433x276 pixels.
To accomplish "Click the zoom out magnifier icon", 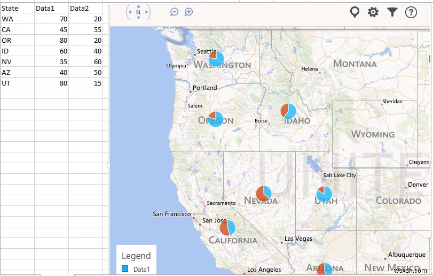I will click(x=174, y=12).
